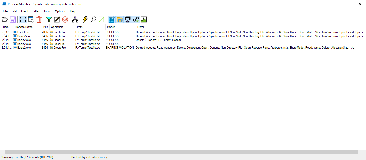This screenshot has height=160, width=366.
Task: Toggle Show File System Activity
Action: click(120, 19)
